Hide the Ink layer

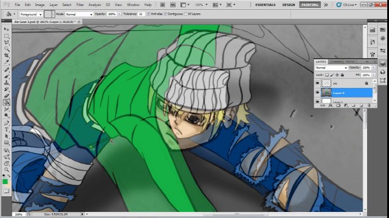tap(317, 84)
